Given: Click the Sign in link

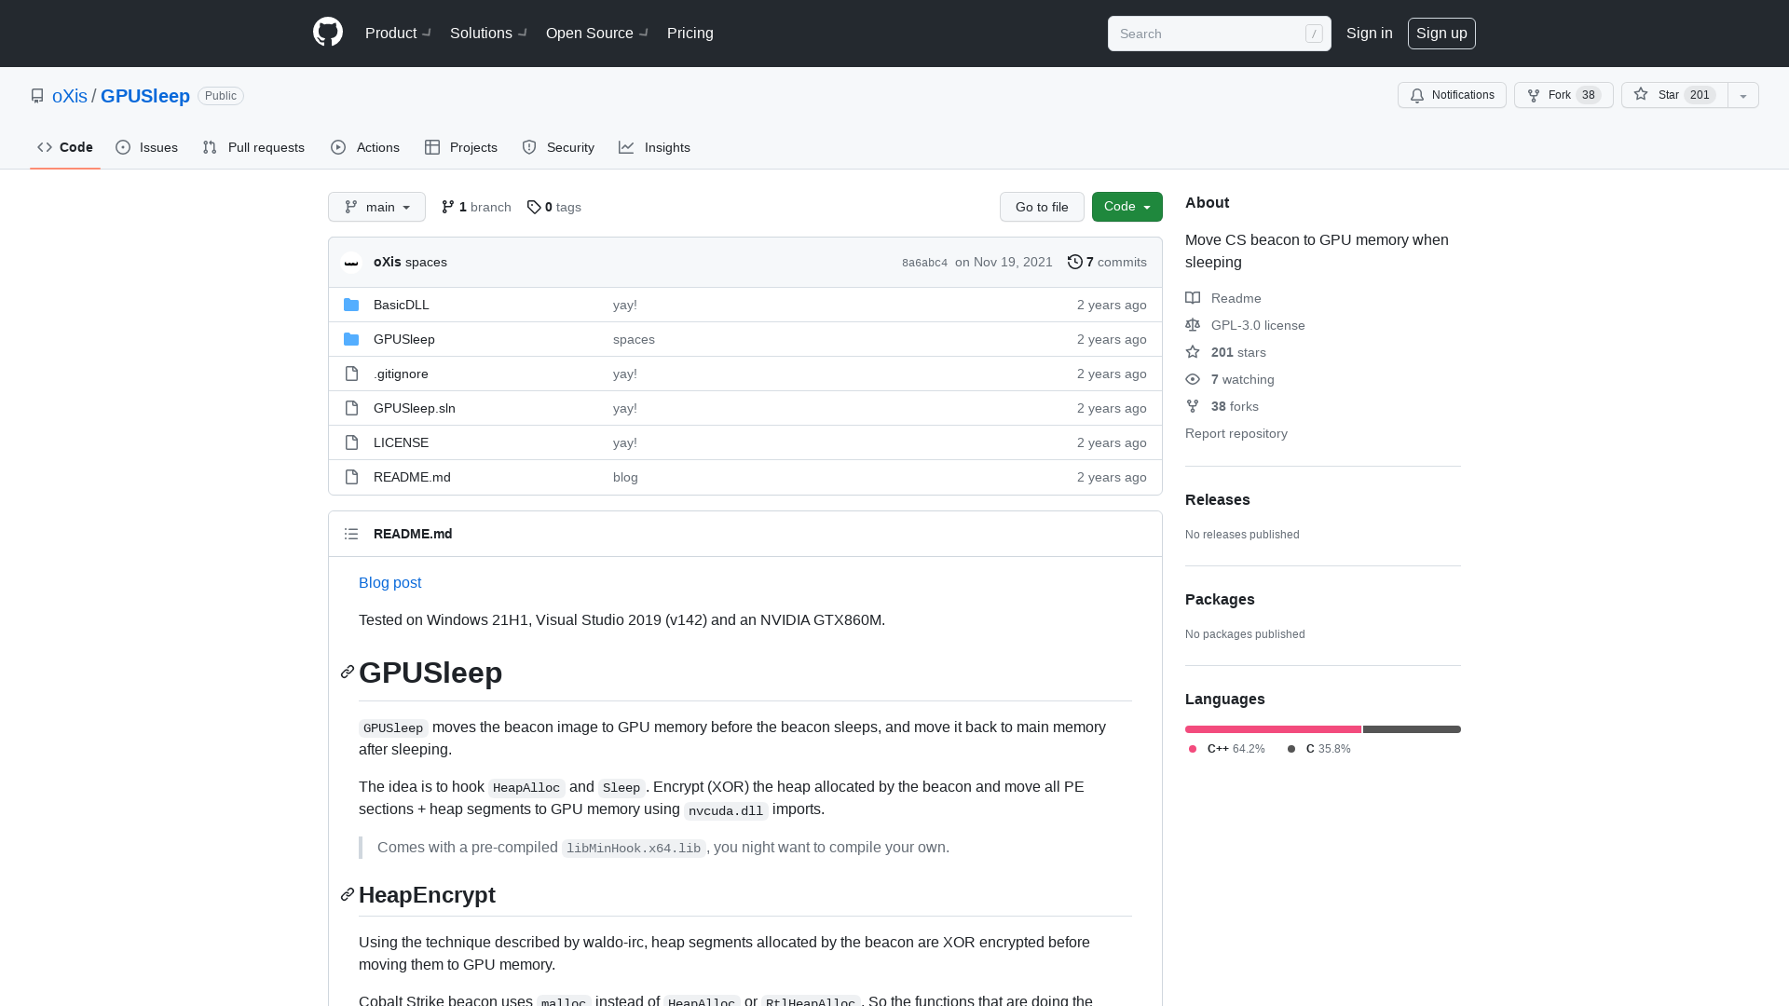Looking at the screenshot, I should pyautogui.click(x=1370, y=33).
